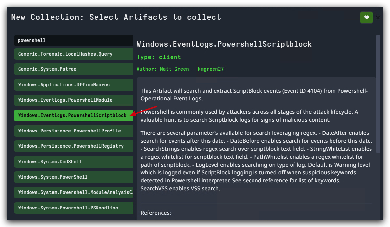The image size is (390, 227).
Task: Select Windows.System.PowerShell artifact
Action: click(73, 177)
